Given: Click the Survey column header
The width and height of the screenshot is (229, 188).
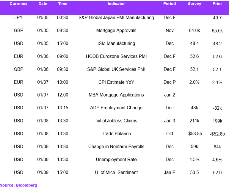Looking at the screenshot, I should click(195, 4).
